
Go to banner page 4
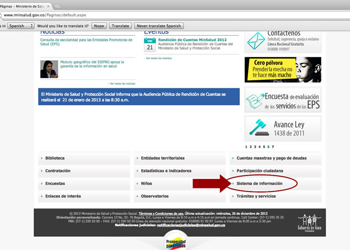(x=259, y=147)
